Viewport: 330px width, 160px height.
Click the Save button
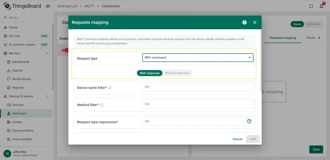(316, 149)
